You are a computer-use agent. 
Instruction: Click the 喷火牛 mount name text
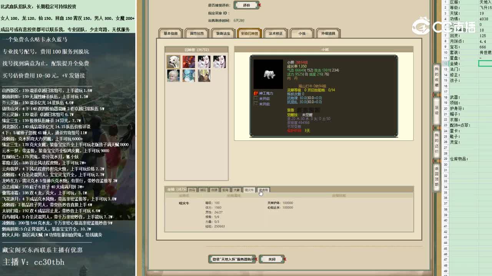coord(184,203)
